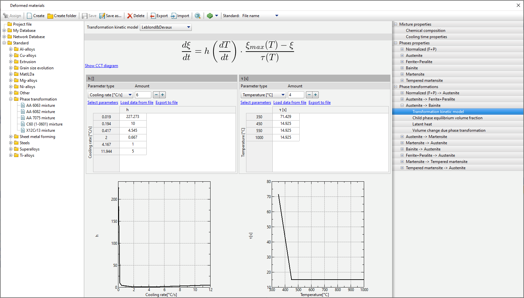Click the Import icon in toolbar
This screenshot has height=298, width=524.
(x=174, y=16)
